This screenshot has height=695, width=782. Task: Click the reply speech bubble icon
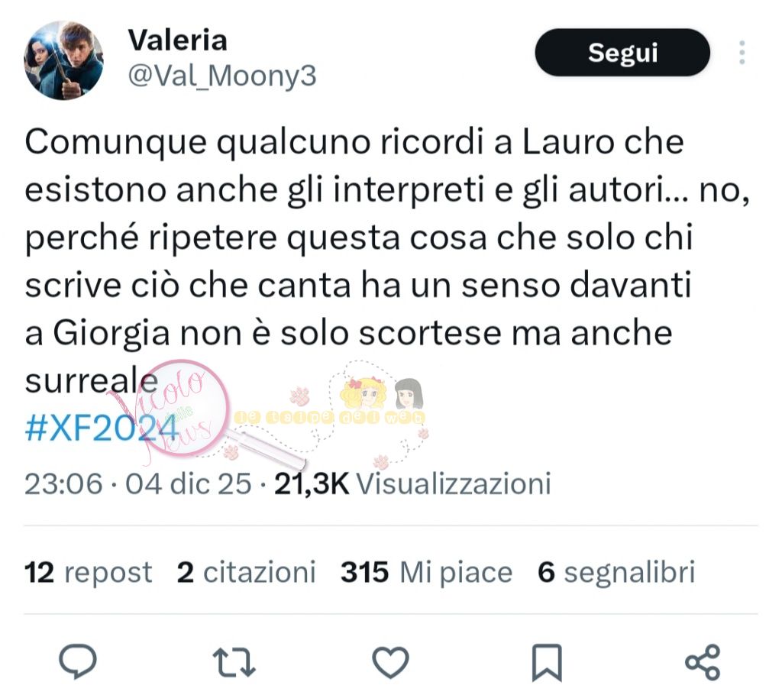click(x=78, y=661)
